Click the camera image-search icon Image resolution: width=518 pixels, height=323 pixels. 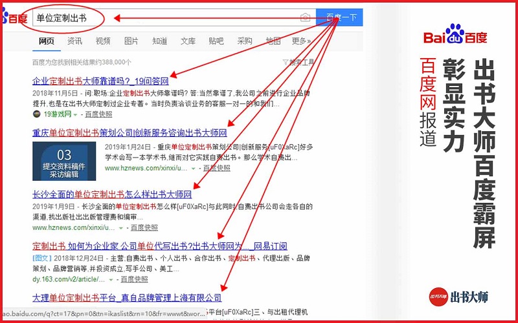(x=306, y=18)
